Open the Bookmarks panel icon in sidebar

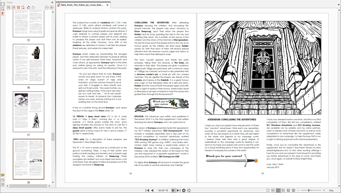tap(3, 13)
